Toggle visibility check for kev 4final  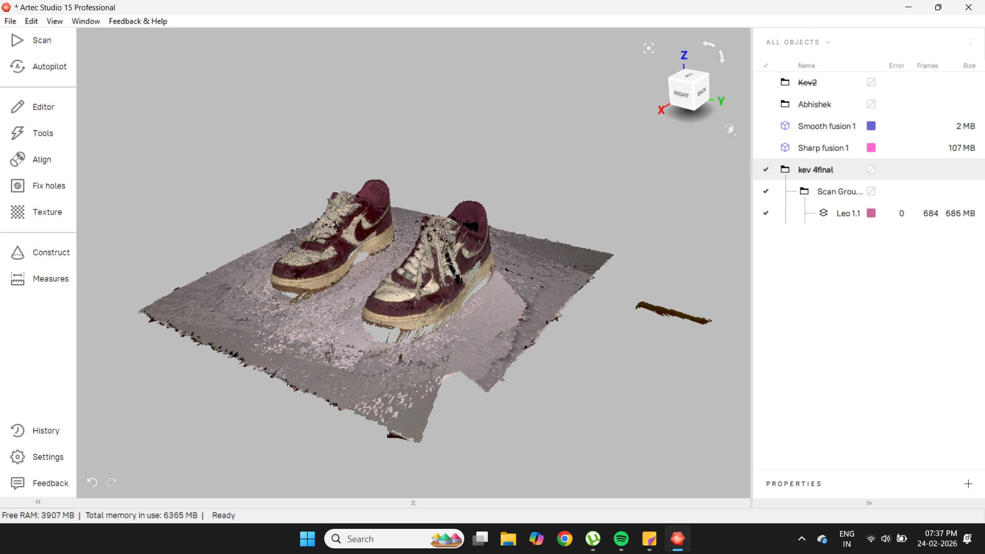tap(765, 169)
